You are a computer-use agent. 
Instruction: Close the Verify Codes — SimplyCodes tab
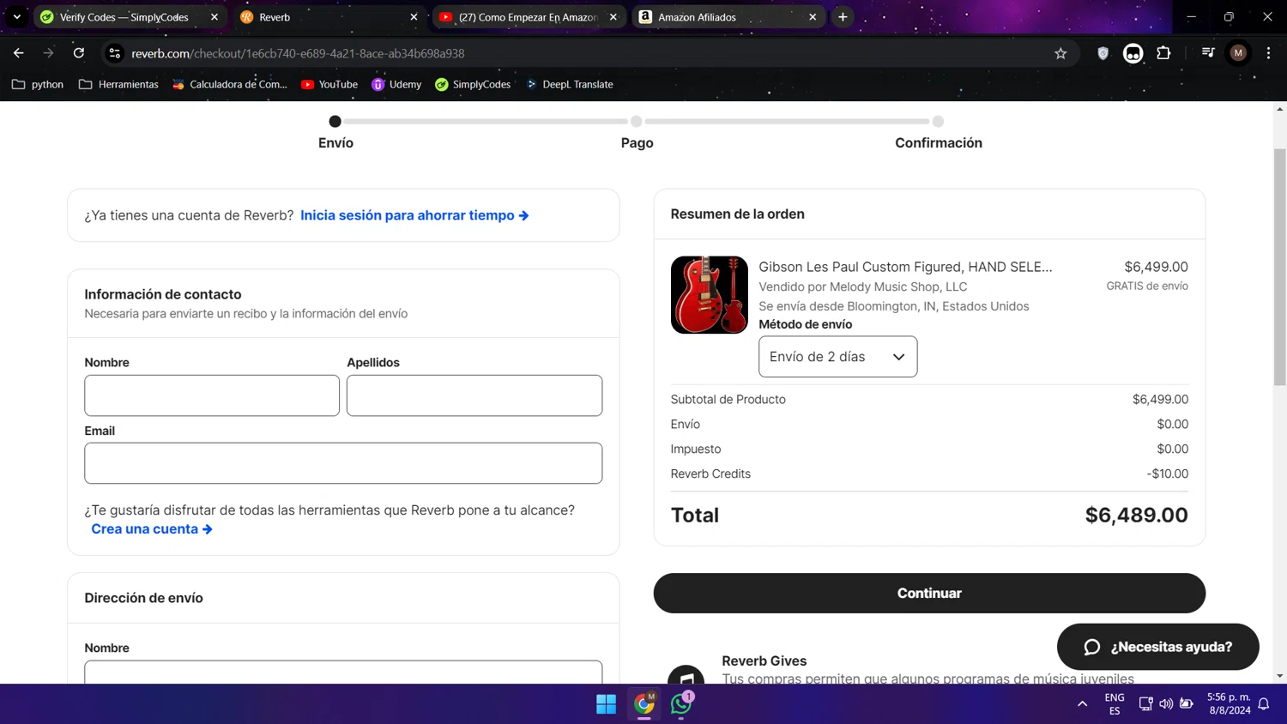214,17
